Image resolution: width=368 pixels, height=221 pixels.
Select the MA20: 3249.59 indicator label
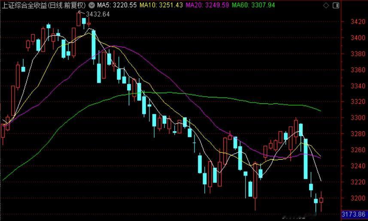pyautogui.click(x=207, y=5)
